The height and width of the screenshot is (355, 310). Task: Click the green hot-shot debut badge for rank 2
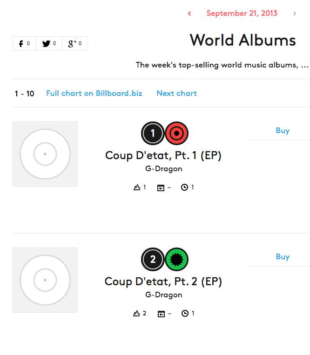(x=176, y=259)
